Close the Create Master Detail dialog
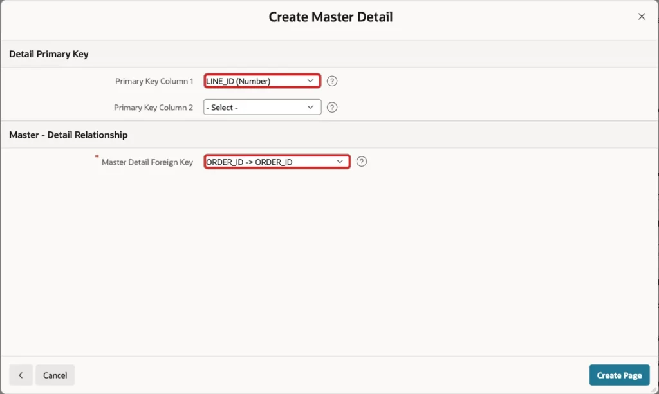This screenshot has width=659, height=394. pyautogui.click(x=642, y=16)
